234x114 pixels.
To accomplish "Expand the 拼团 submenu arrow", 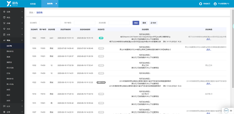I will [22, 101].
